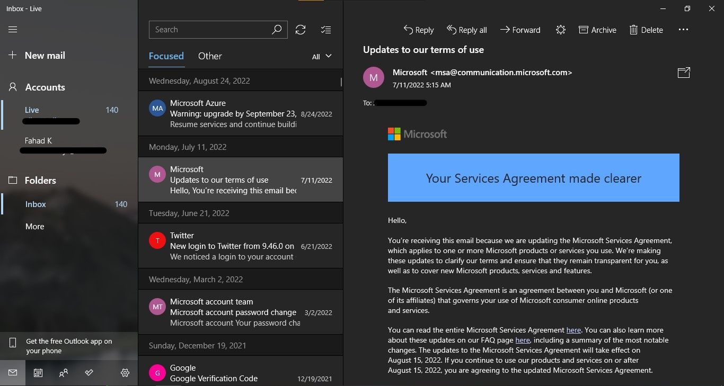The width and height of the screenshot is (724, 386).
Task: Click Microsoft sender avatar in reading pane
Action: tap(374, 77)
